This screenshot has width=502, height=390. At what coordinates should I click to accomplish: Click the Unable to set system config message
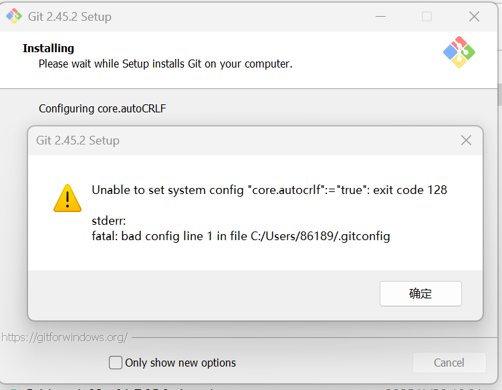[x=269, y=190]
